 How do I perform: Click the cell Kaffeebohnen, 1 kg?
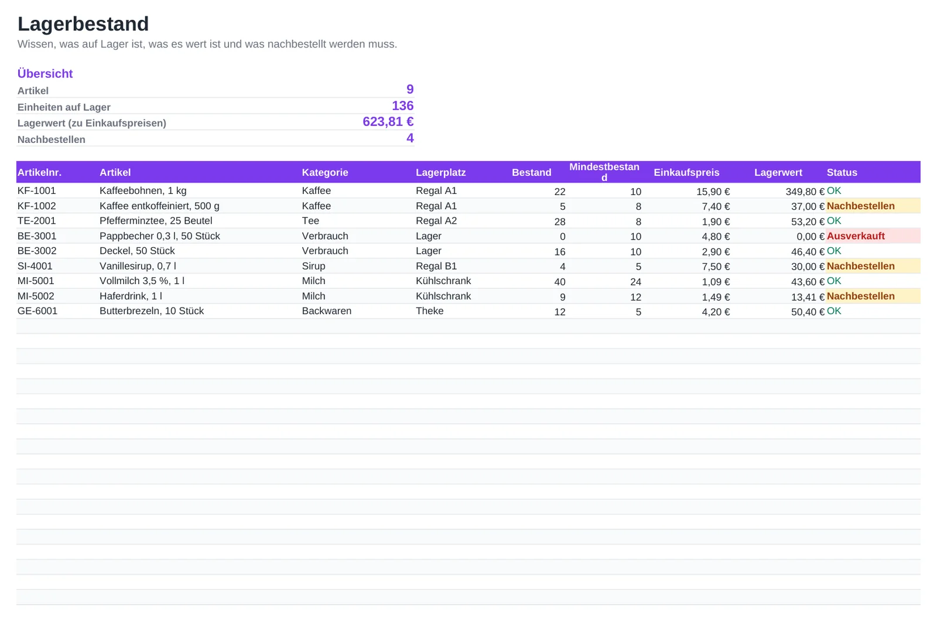(x=143, y=191)
